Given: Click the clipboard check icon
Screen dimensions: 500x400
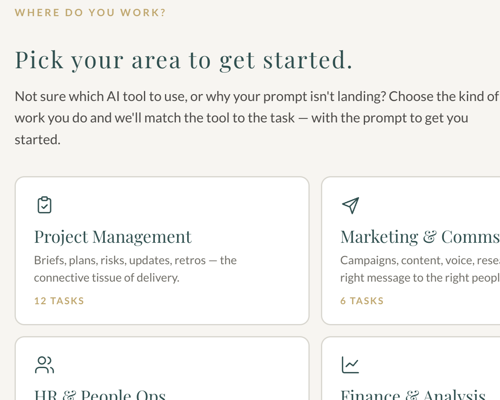Looking at the screenshot, I should pos(44,205).
